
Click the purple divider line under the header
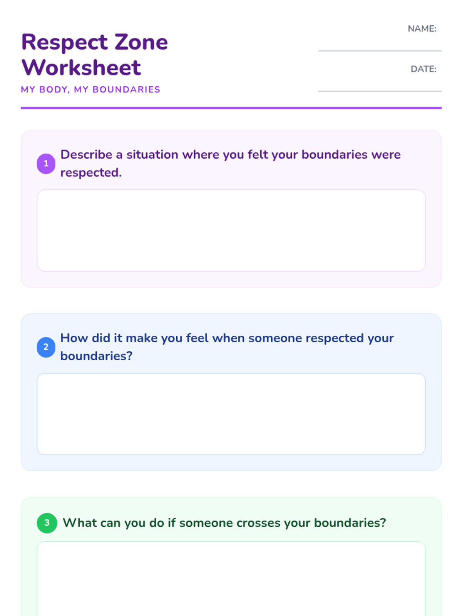[231, 108]
